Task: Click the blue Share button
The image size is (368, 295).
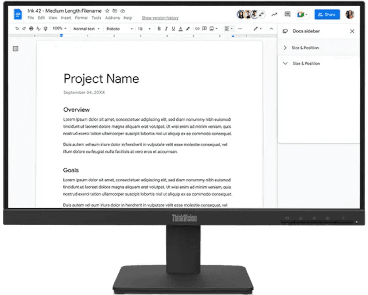Action: (x=327, y=14)
